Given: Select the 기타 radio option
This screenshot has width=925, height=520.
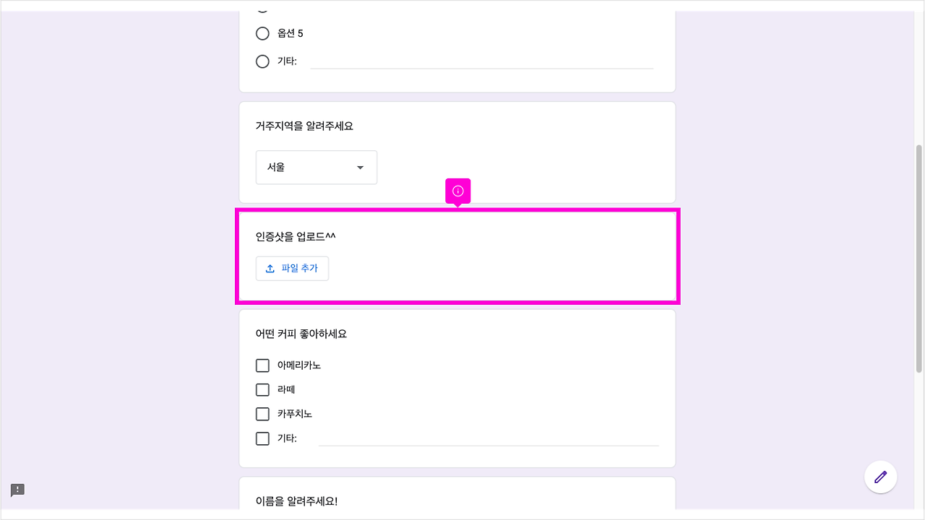Looking at the screenshot, I should 262,61.
